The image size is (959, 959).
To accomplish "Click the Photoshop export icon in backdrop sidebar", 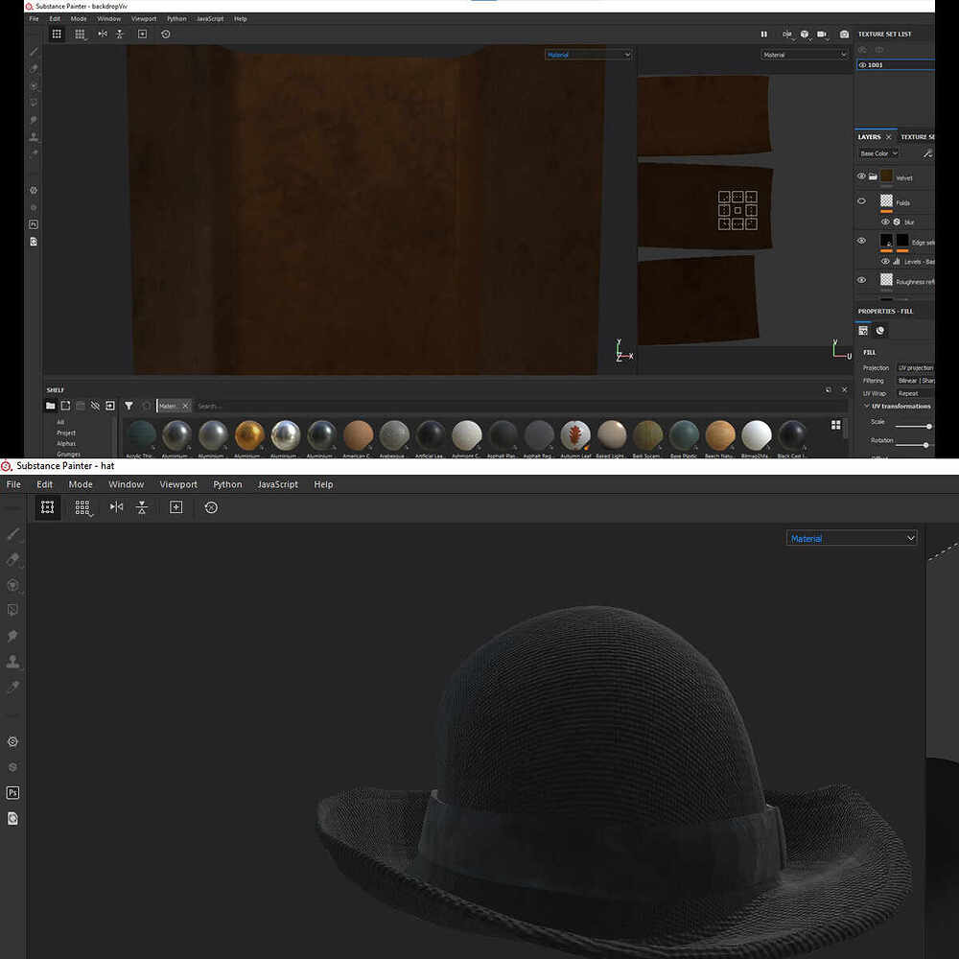I will pos(34,224).
